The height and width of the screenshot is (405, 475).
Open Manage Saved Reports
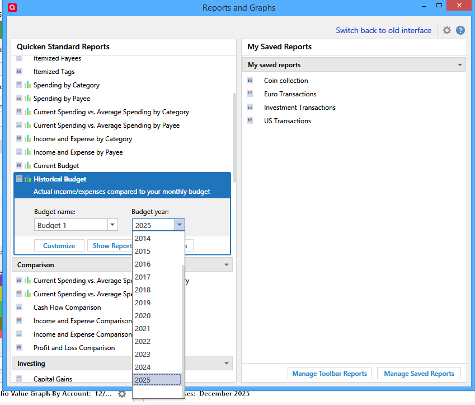pyautogui.click(x=419, y=374)
